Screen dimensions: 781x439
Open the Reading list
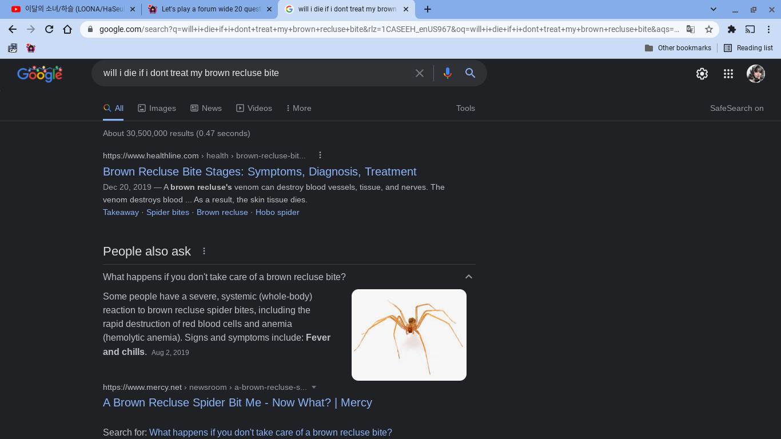click(x=748, y=48)
